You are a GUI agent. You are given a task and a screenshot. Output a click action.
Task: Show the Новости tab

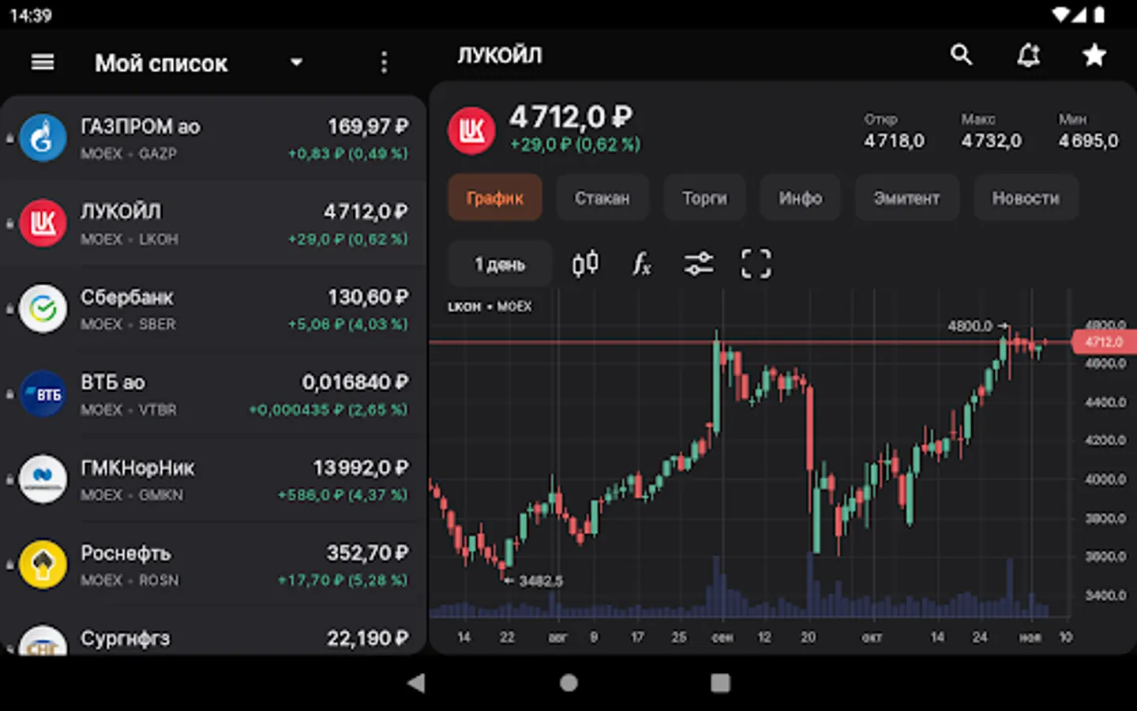tap(1026, 197)
